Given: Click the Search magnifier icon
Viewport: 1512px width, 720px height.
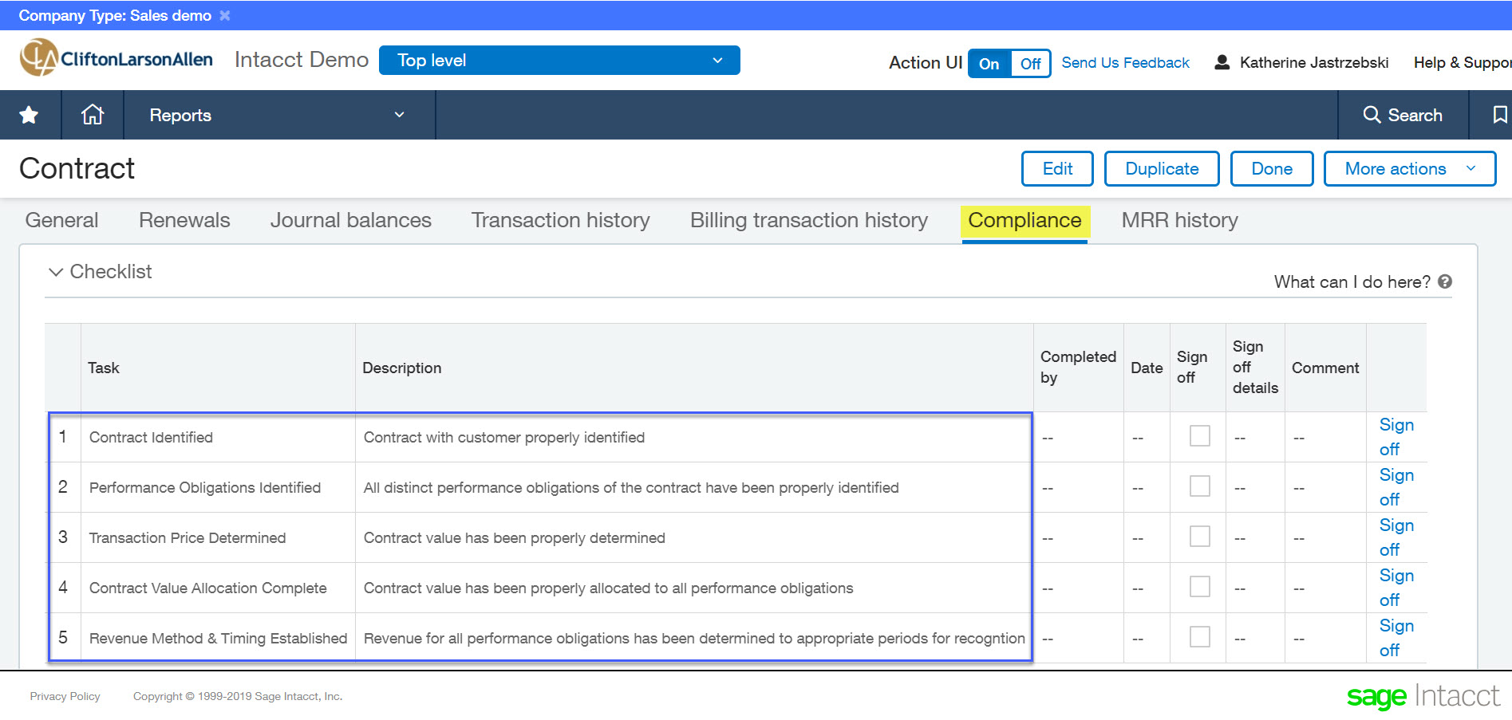Looking at the screenshot, I should (x=1371, y=116).
